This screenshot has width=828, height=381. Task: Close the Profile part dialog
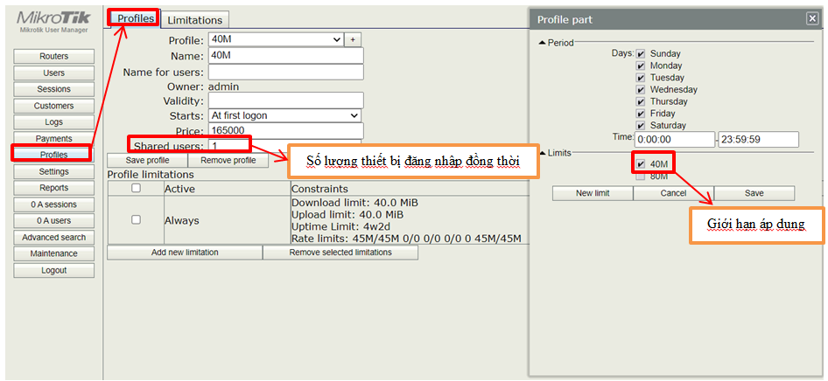coord(811,19)
